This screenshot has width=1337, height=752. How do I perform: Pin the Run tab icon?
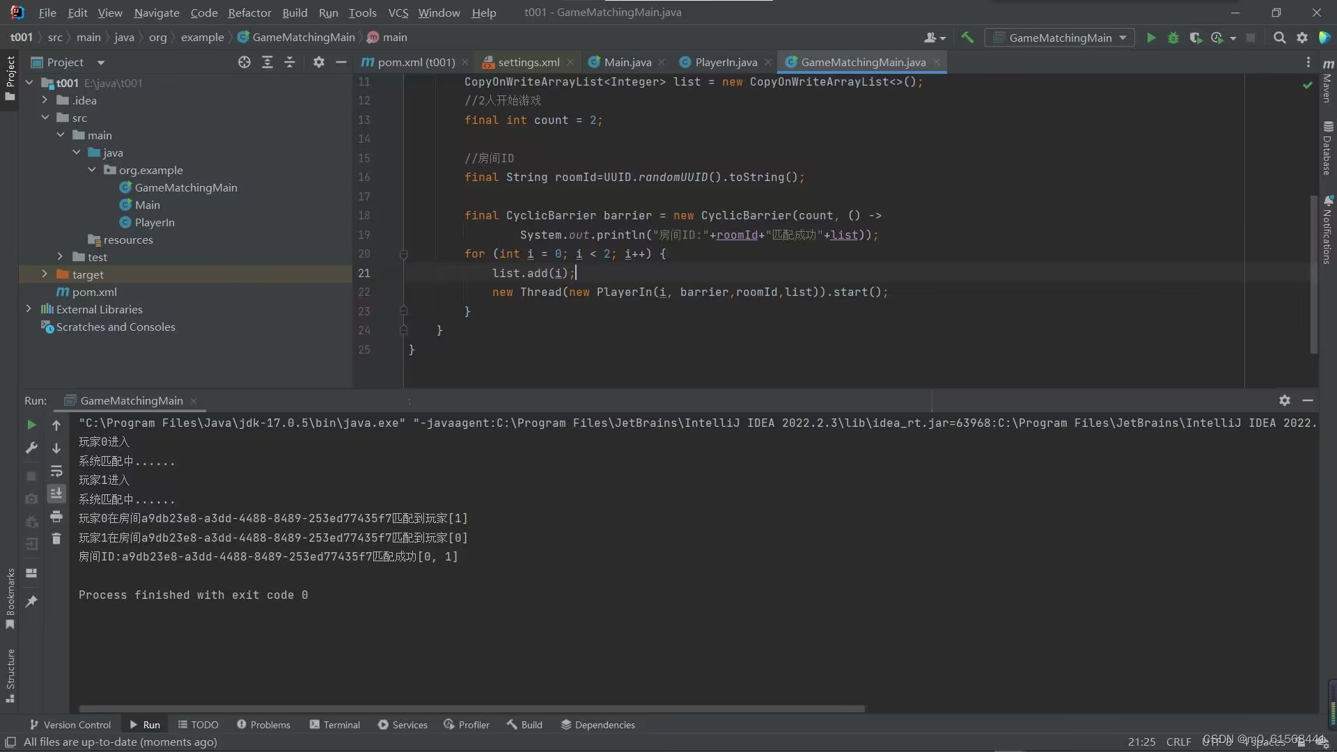coord(31,601)
